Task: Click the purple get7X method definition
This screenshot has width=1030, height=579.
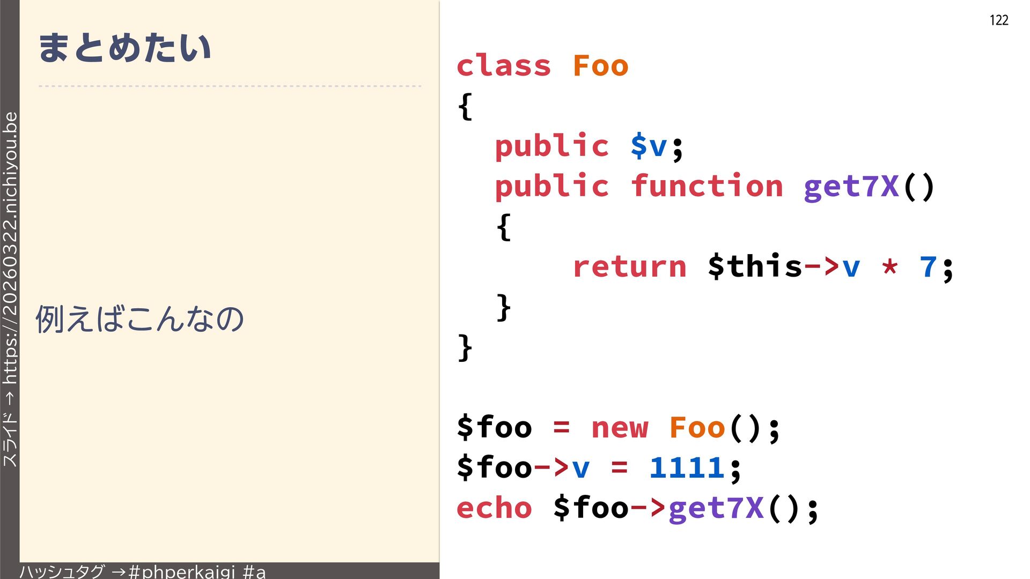Action: [851, 186]
